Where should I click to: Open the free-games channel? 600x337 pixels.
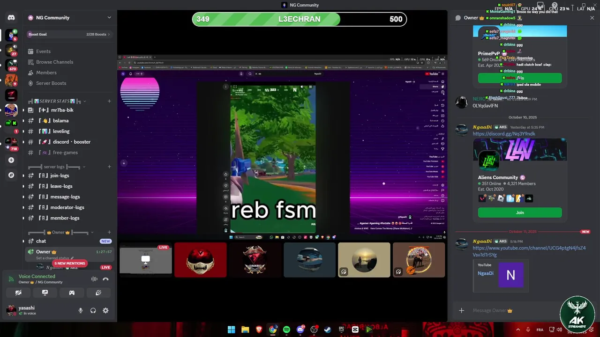click(x=69, y=153)
